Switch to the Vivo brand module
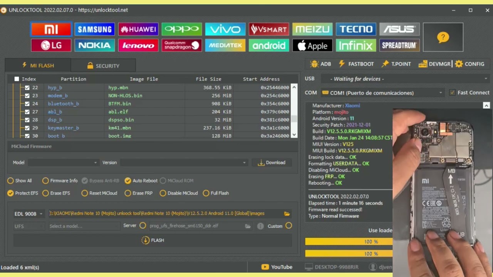The image size is (493, 277). coord(225,29)
